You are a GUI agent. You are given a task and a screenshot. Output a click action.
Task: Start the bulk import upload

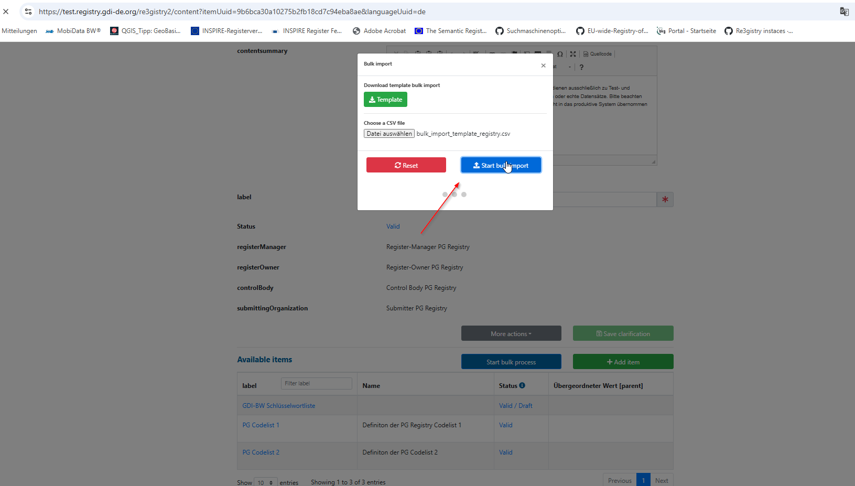pyautogui.click(x=501, y=165)
